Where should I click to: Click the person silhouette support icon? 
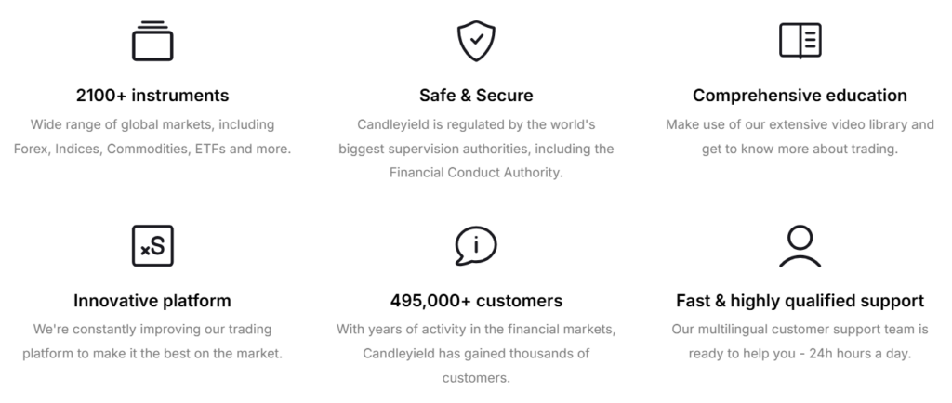click(x=800, y=246)
